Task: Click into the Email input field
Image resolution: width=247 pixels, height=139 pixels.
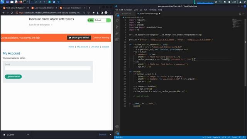Action: click(47, 68)
